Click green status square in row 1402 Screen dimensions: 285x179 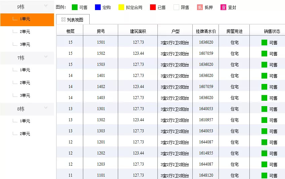(264, 87)
